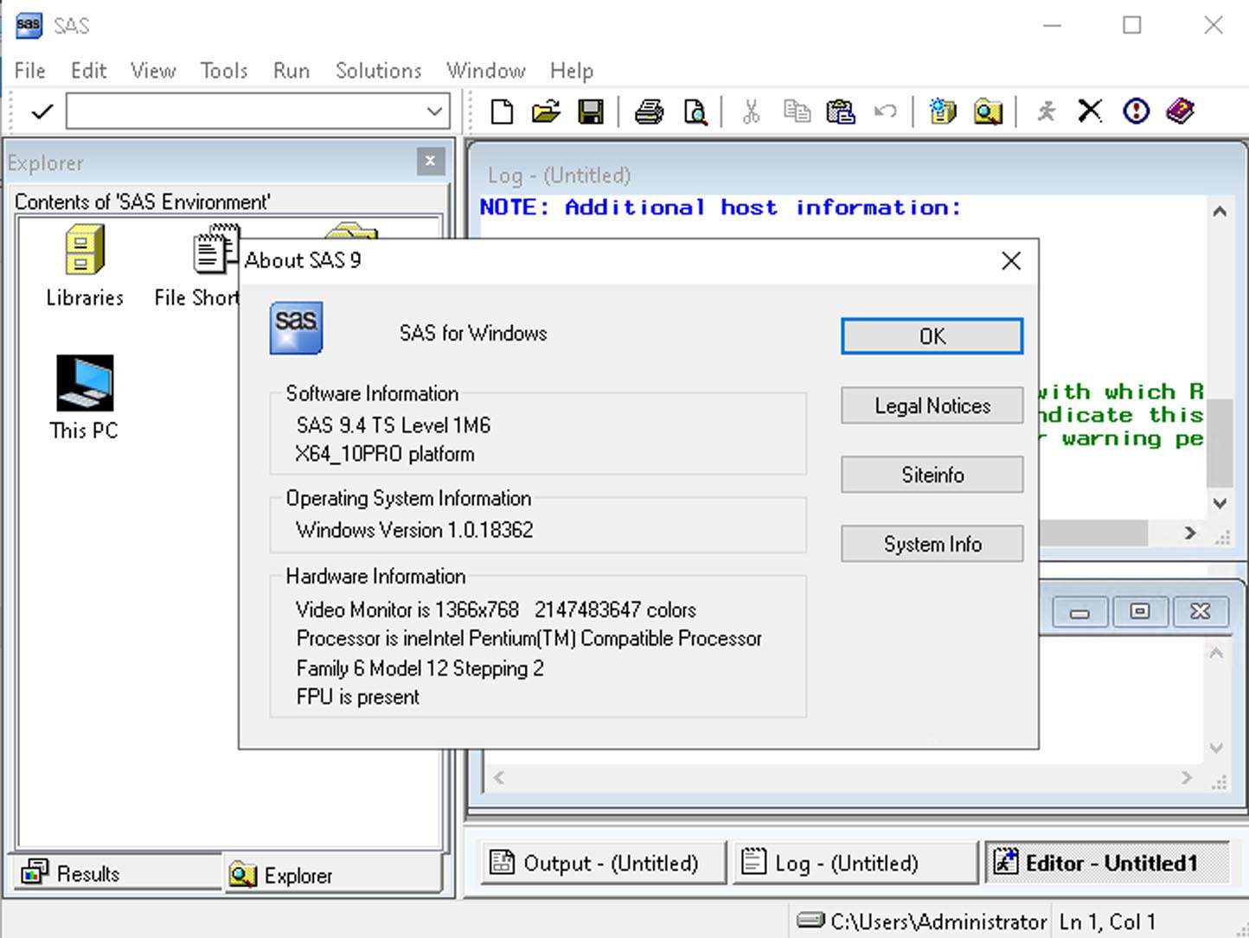Close the Explorer panel
Screen dimensions: 1249x938
point(430,162)
